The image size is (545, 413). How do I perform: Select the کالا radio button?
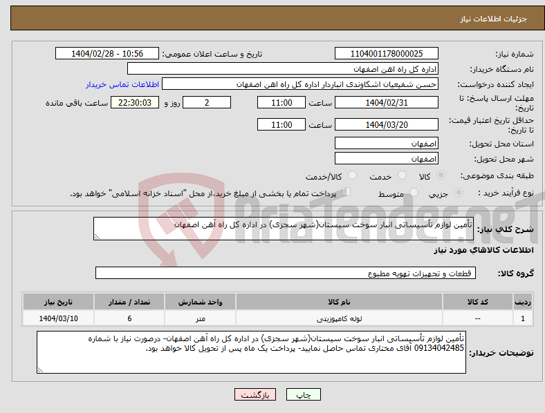click(x=441, y=175)
